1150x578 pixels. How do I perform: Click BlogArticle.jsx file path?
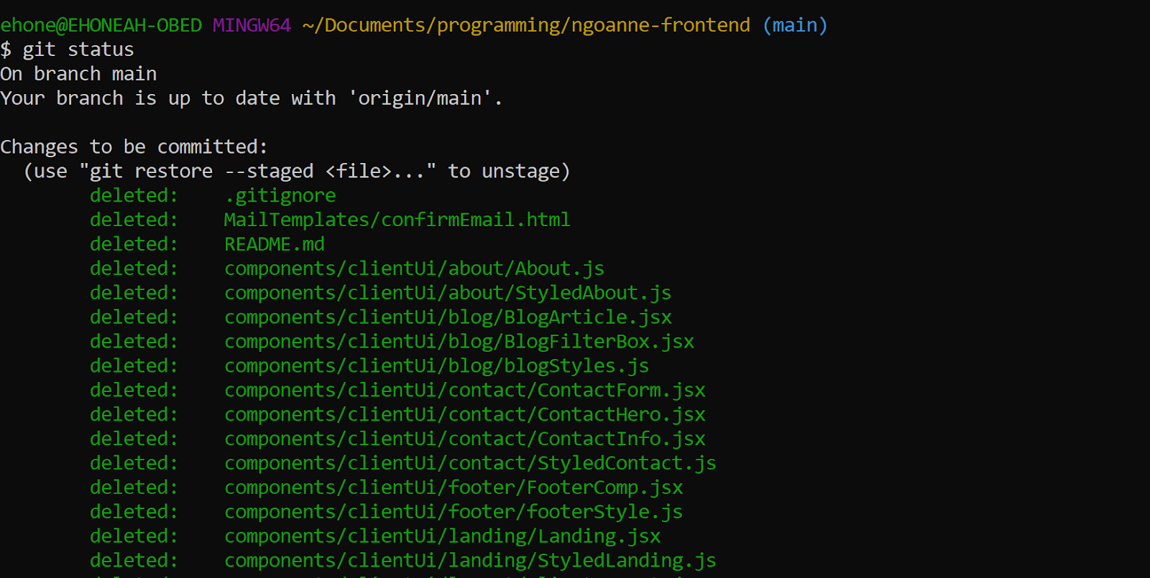click(448, 317)
